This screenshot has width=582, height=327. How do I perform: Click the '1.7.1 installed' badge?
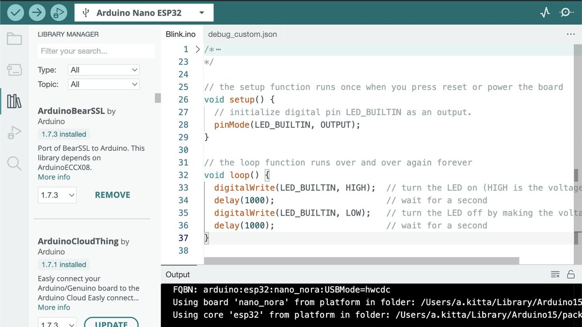tap(64, 265)
